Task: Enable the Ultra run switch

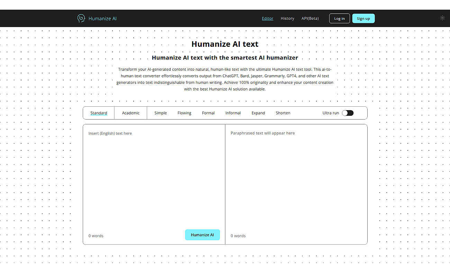Action: pos(348,113)
